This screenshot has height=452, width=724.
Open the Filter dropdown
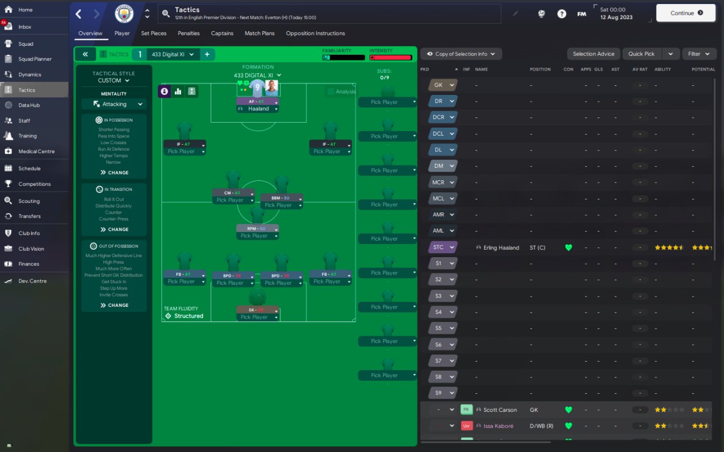tap(699, 54)
